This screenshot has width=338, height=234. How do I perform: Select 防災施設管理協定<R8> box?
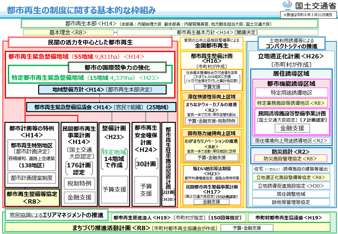[x=290, y=159]
